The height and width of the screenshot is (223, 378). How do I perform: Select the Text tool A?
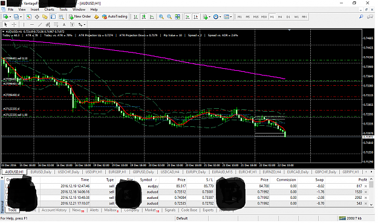[64, 25]
